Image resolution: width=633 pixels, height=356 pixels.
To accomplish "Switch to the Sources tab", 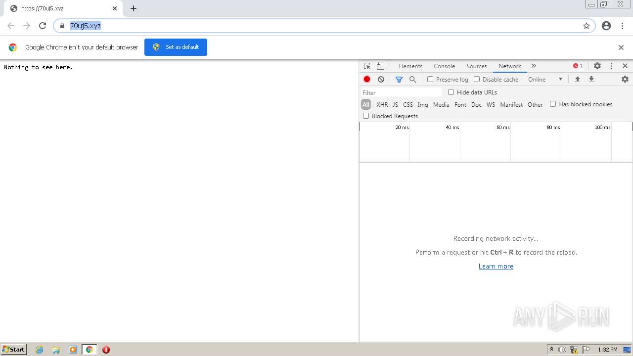I will click(477, 66).
